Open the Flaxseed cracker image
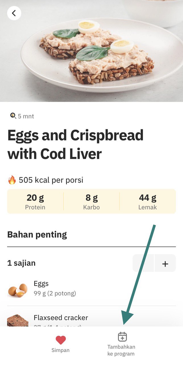The width and height of the screenshot is (183, 366). coord(18,321)
